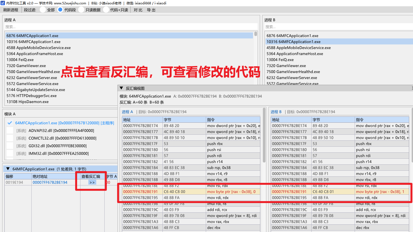
Task: Focus the 进程 A search field
Action: pyautogui.click(x=131, y=27)
